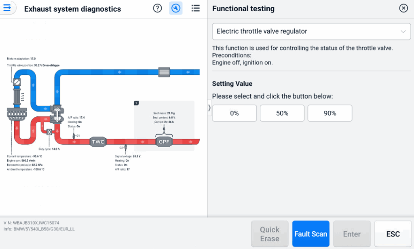The width and height of the screenshot is (414, 249).
Task: Set throttle valve value to 0%
Action: 234,113
